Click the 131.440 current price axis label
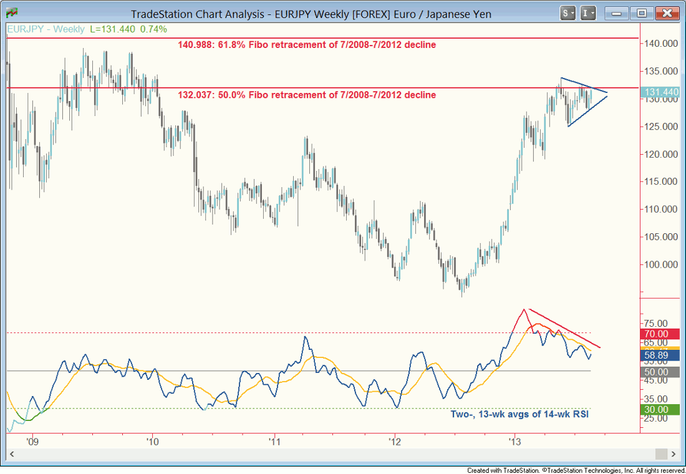Image resolution: width=686 pixels, height=474 pixels. tap(662, 92)
